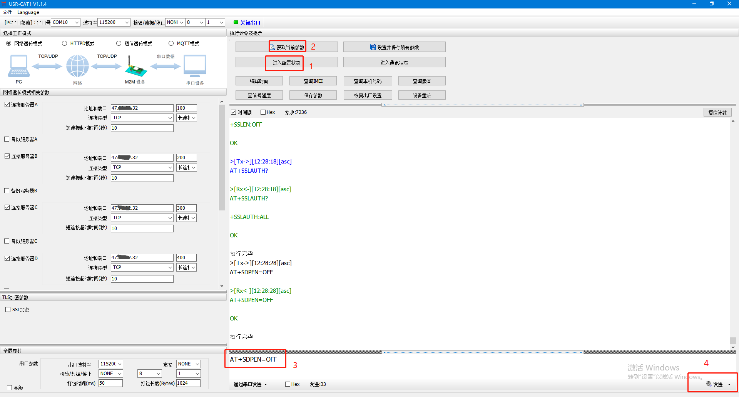Click the 进入配置状态 button
739x397 pixels.
[x=286, y=63]
